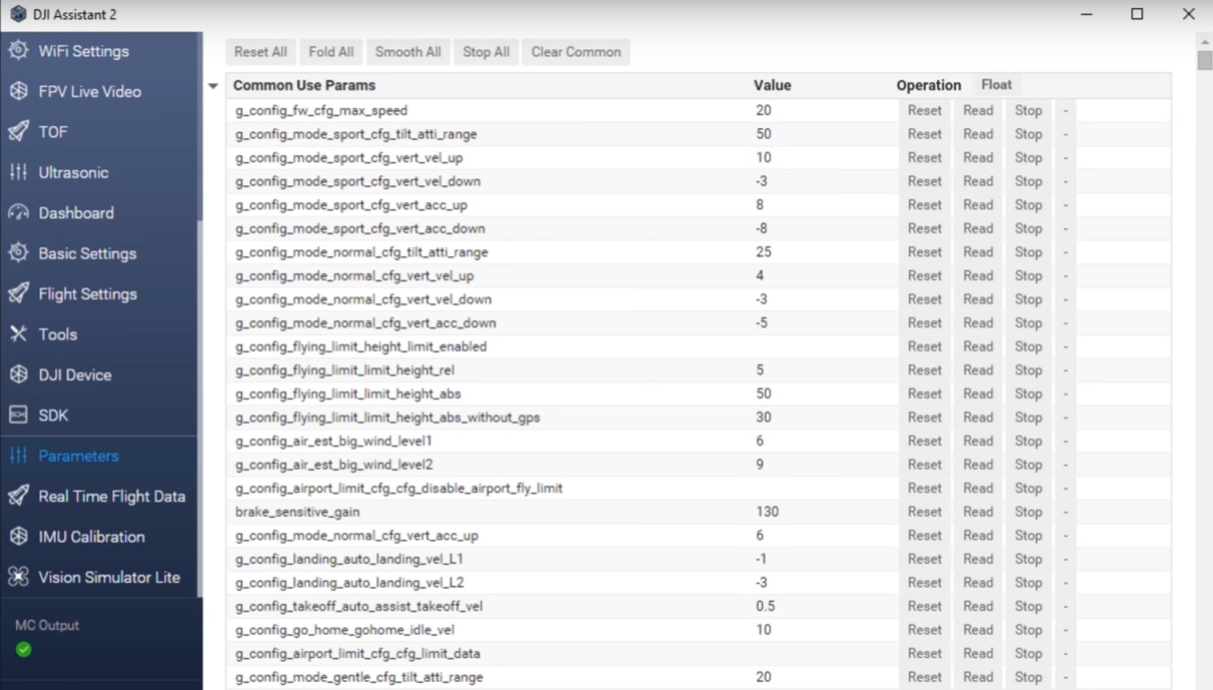The image size is (1213, 690).
Task: Click the SDK icon in sidebar
Action: point(18,415)
